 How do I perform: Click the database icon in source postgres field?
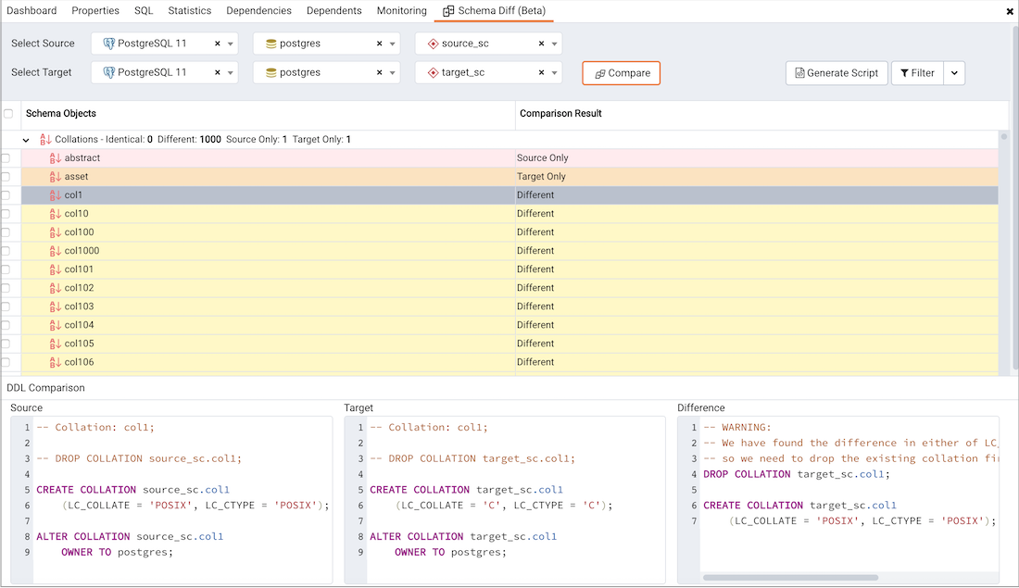click(271, 44)
